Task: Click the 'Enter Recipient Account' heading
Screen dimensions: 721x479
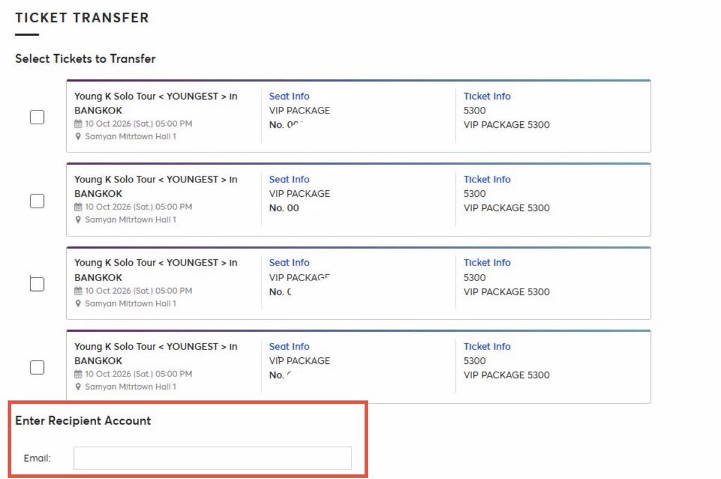Action: point(83,421)
